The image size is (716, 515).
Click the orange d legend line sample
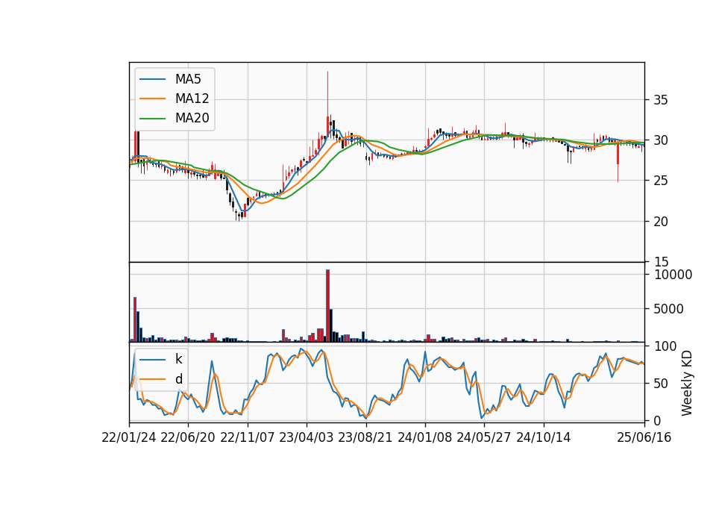click(152, 379)
